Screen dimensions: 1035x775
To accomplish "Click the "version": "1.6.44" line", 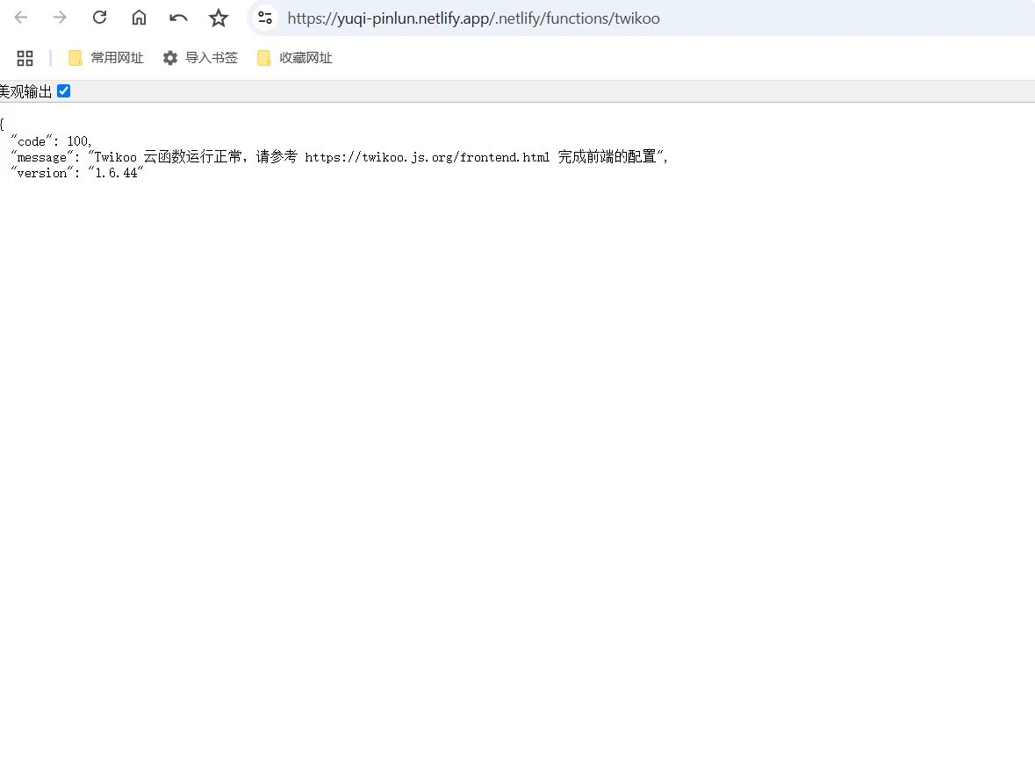I will 77,173.
